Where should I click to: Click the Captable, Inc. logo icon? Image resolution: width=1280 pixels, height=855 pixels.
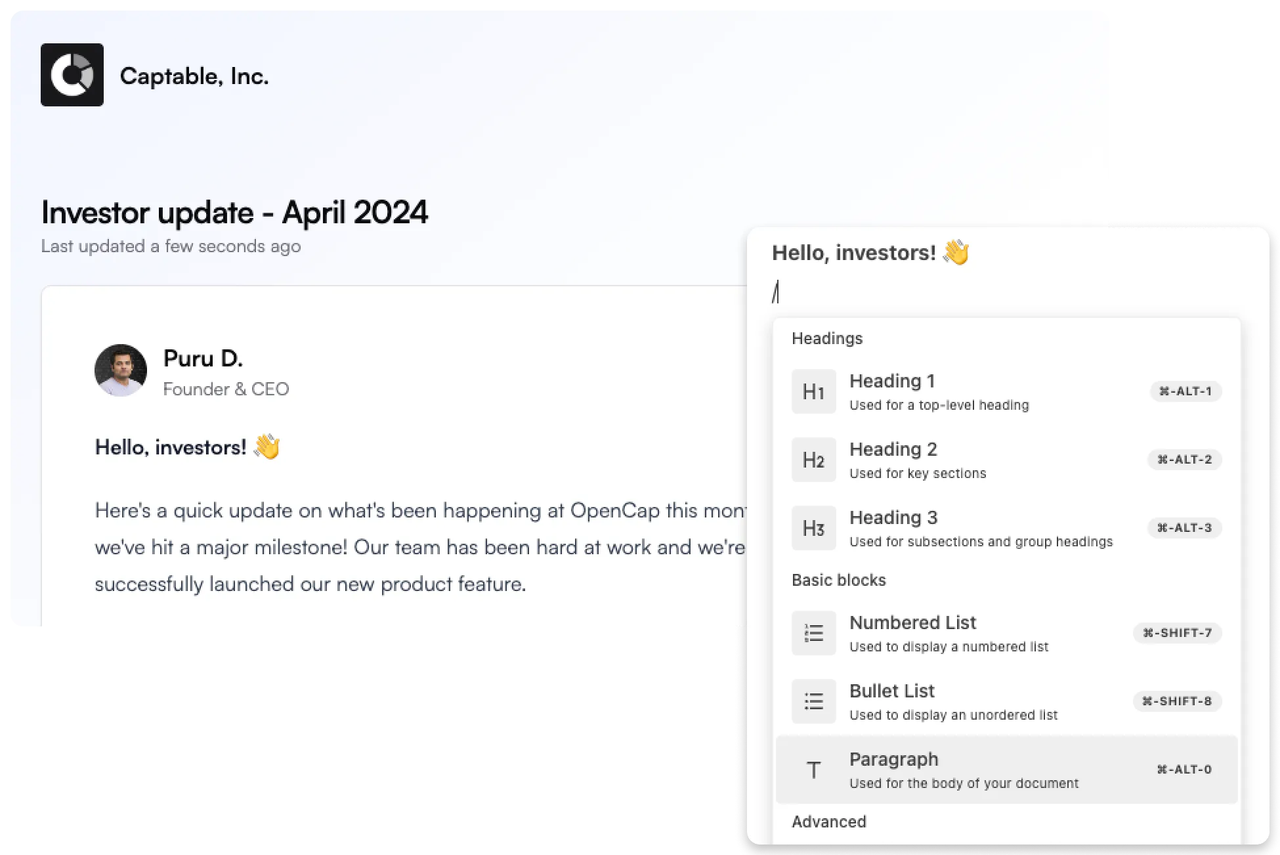(x=72, y=74)
